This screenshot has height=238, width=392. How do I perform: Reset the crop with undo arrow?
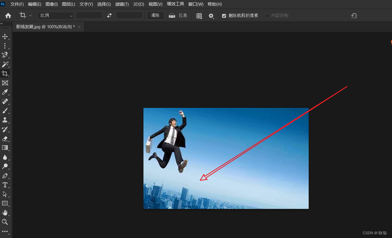click(x=354, y=15)
